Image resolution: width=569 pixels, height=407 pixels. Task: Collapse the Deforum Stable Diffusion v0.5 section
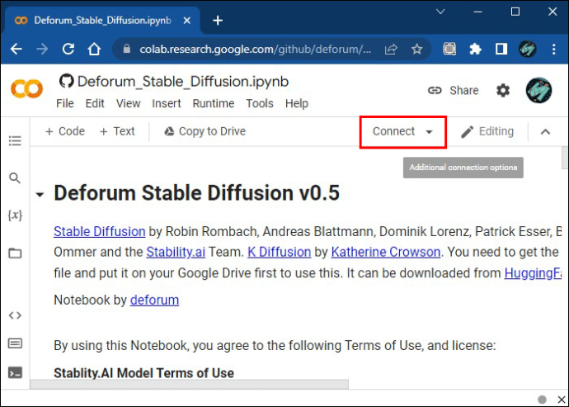tap(40, 195)
